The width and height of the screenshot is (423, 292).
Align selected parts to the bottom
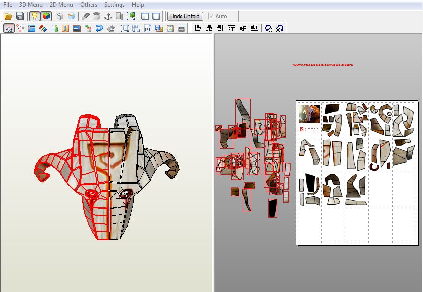(254, 28)
